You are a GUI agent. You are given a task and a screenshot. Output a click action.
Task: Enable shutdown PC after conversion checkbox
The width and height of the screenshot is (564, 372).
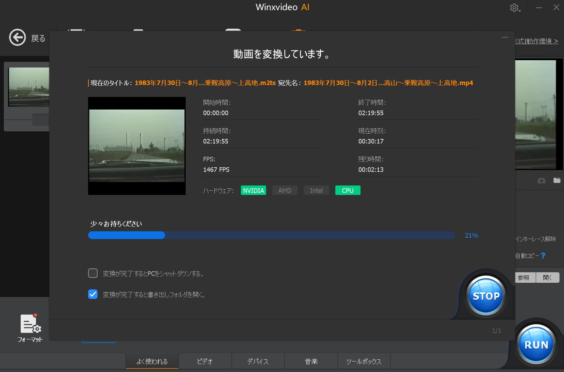(93, 273)
